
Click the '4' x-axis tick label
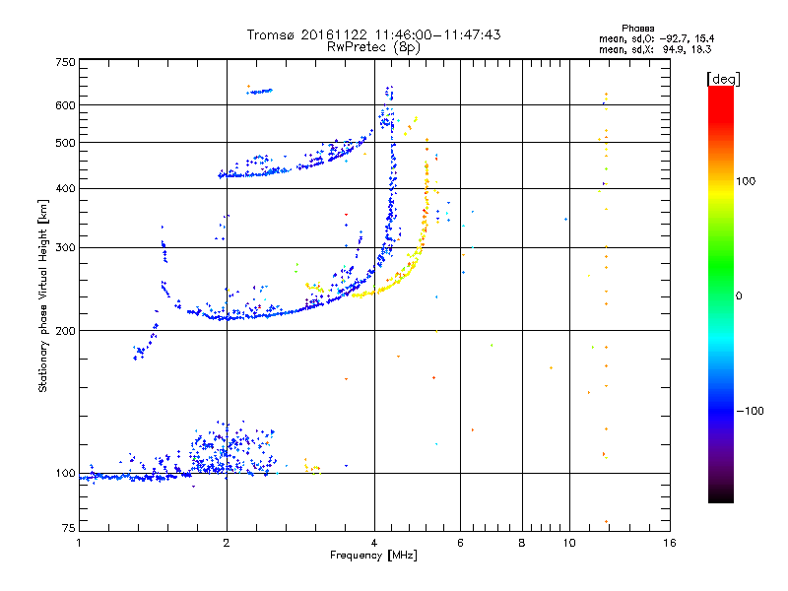click(374, 543)
